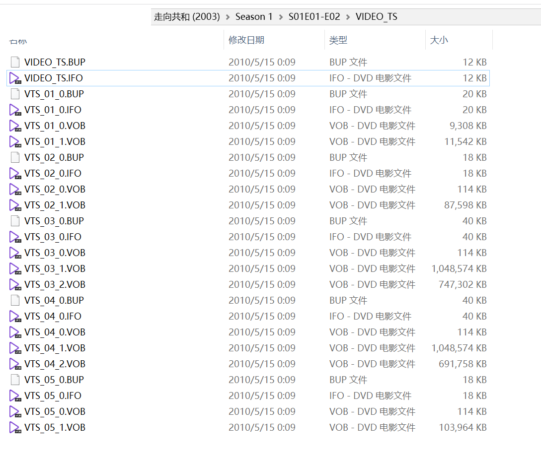The image size is (541, 459).
Task: Click the icon of VTS_04_1.VOB
Action: click(x=15, y=348)
